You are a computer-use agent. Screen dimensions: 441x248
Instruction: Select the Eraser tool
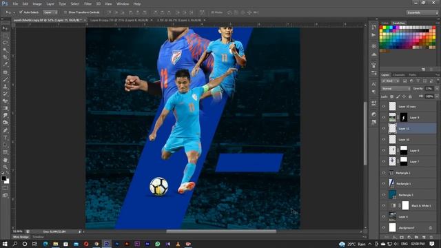click(5, 101)
